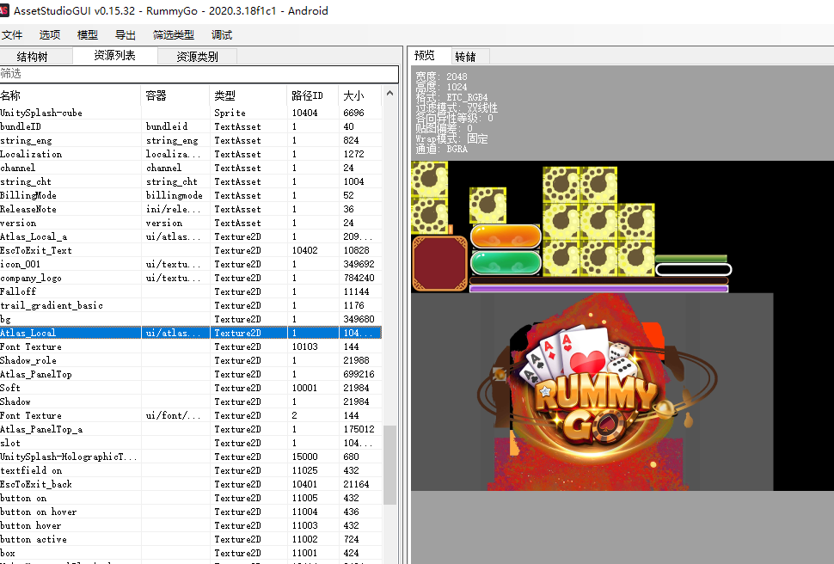834x564 pixels.
Task: Click the Rummy Go logo in preview
Action: pyautogui.click(x=595, y=389)
